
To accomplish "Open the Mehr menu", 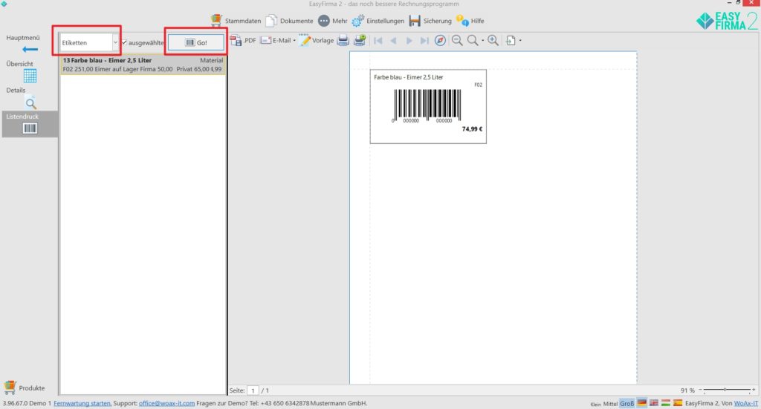I will click(333, 21).
